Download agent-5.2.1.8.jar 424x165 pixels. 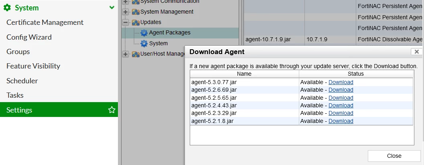(x=341, y=121)
